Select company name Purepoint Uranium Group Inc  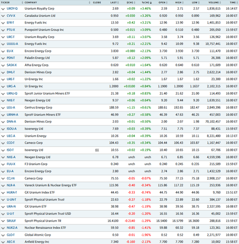click(44, 30)
